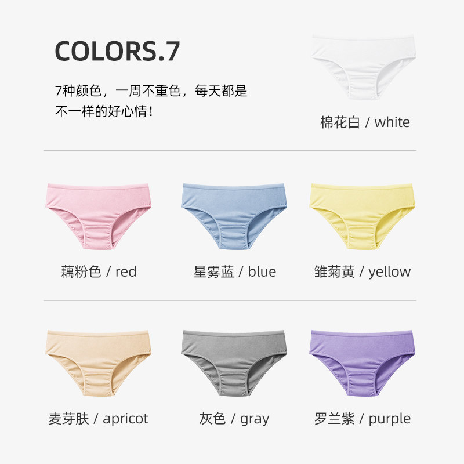Click the gray underwear product image
The width and height of the screenshot is (464, 464).
coord(234,363)
